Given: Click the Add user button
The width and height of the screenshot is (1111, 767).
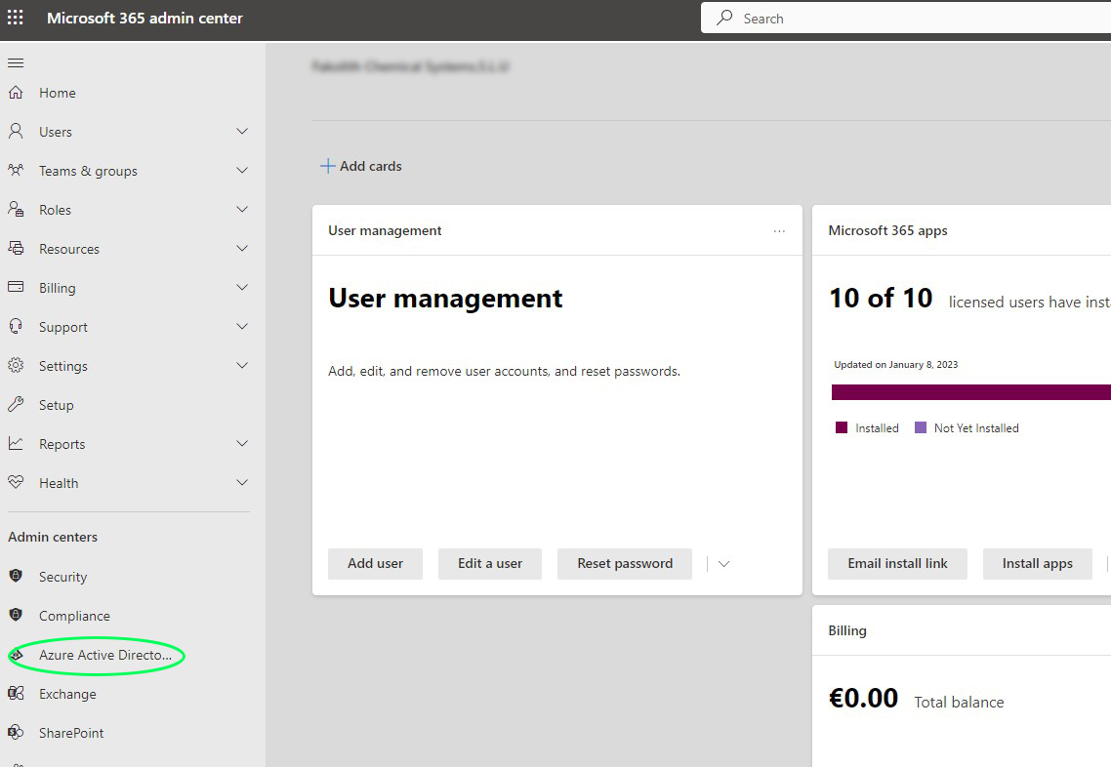Looking at the screenshot, I should [376, 564].
